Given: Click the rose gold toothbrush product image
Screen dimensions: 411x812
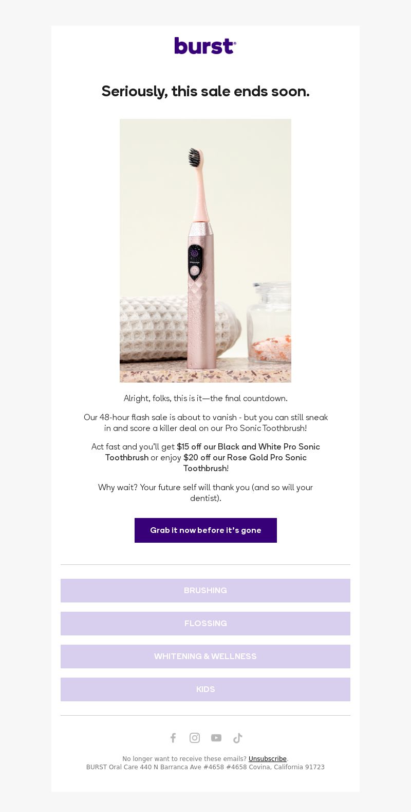Looking at the screenshot, I should point(206,251).
